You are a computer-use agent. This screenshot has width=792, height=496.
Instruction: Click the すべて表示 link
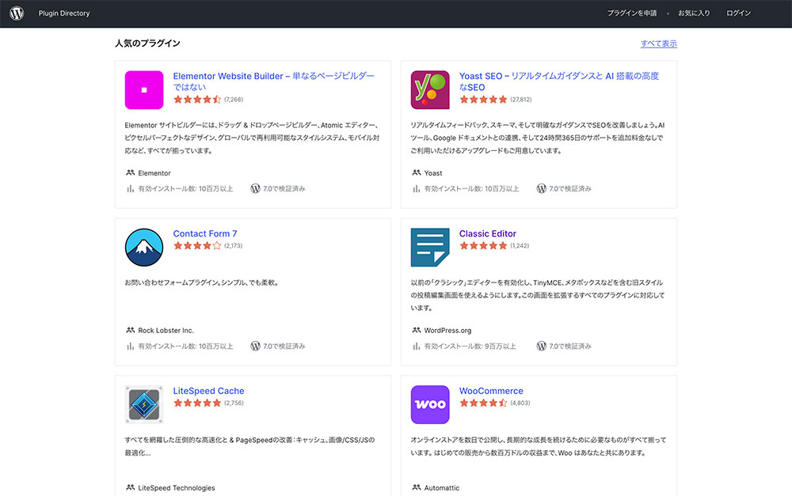click(659, 44)
